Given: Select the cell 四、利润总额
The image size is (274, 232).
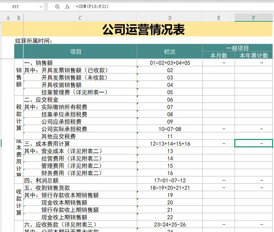Looking at the screenshot, I should (80, 180).
